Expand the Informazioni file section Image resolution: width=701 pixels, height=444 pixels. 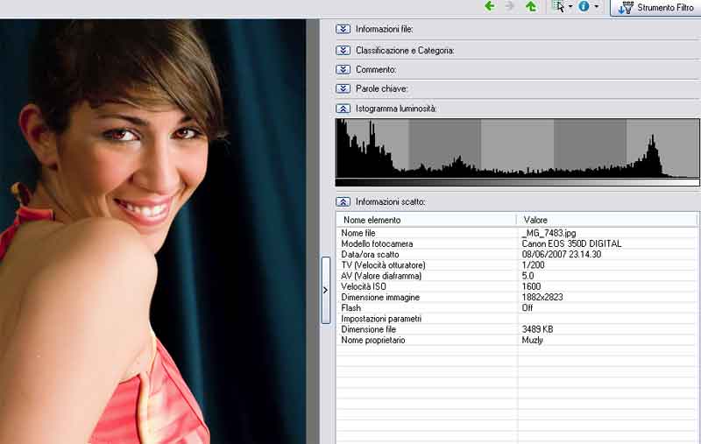coord(343,30)
